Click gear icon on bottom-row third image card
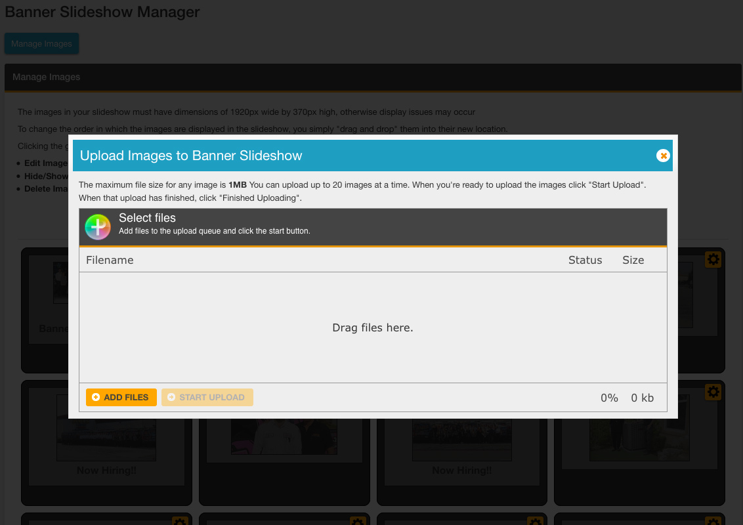This screenshot has width=743, height=525. 536,522
